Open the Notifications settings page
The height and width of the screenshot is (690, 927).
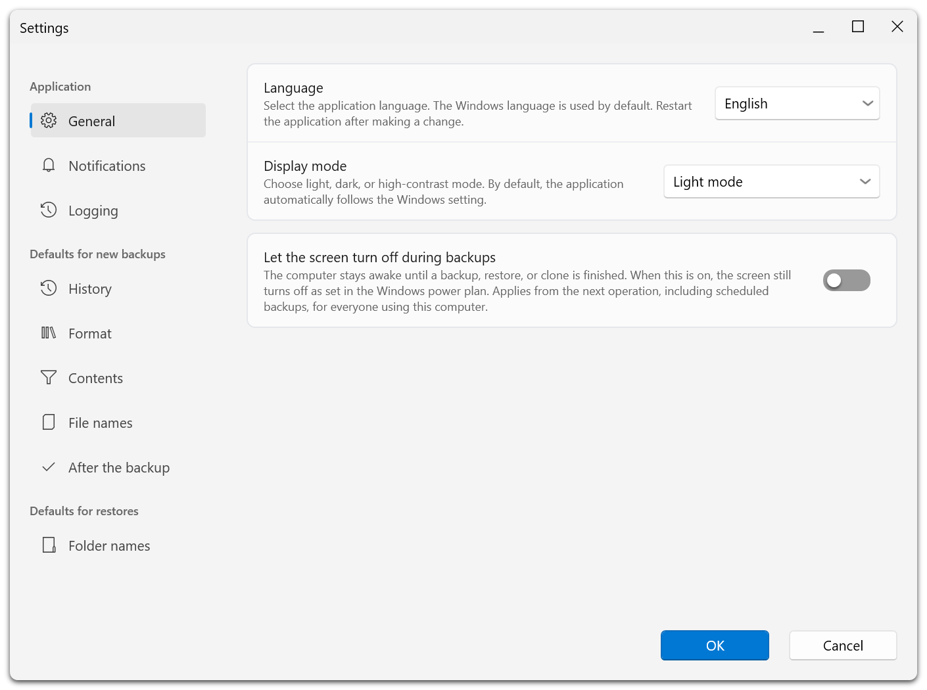pyautogui.click(x=118, y=166)
